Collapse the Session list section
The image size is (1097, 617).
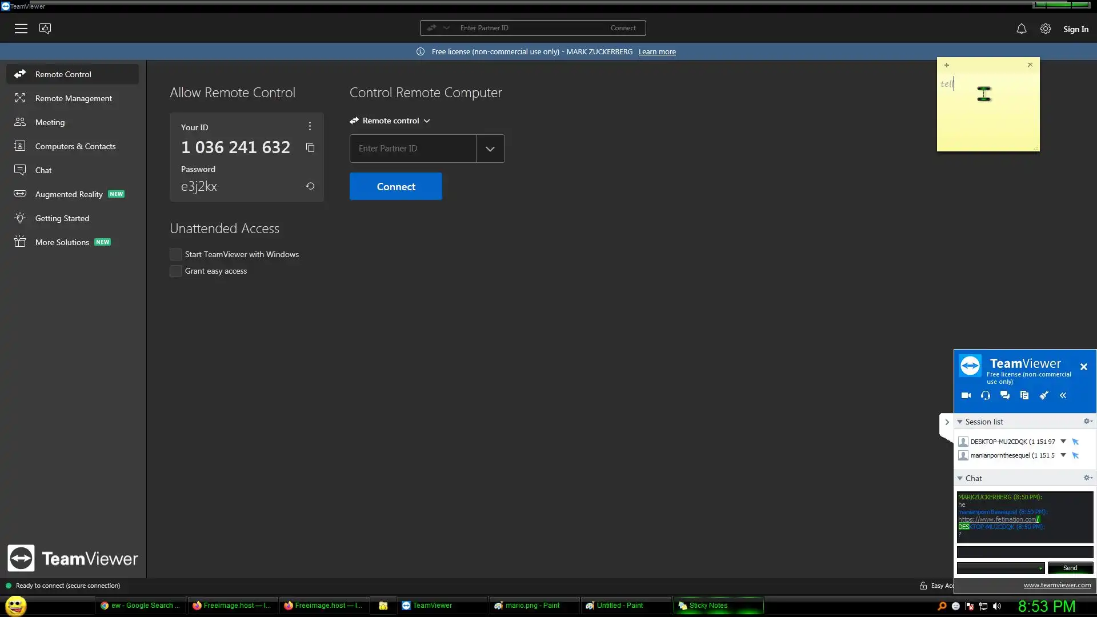click(x=960, y=422)
